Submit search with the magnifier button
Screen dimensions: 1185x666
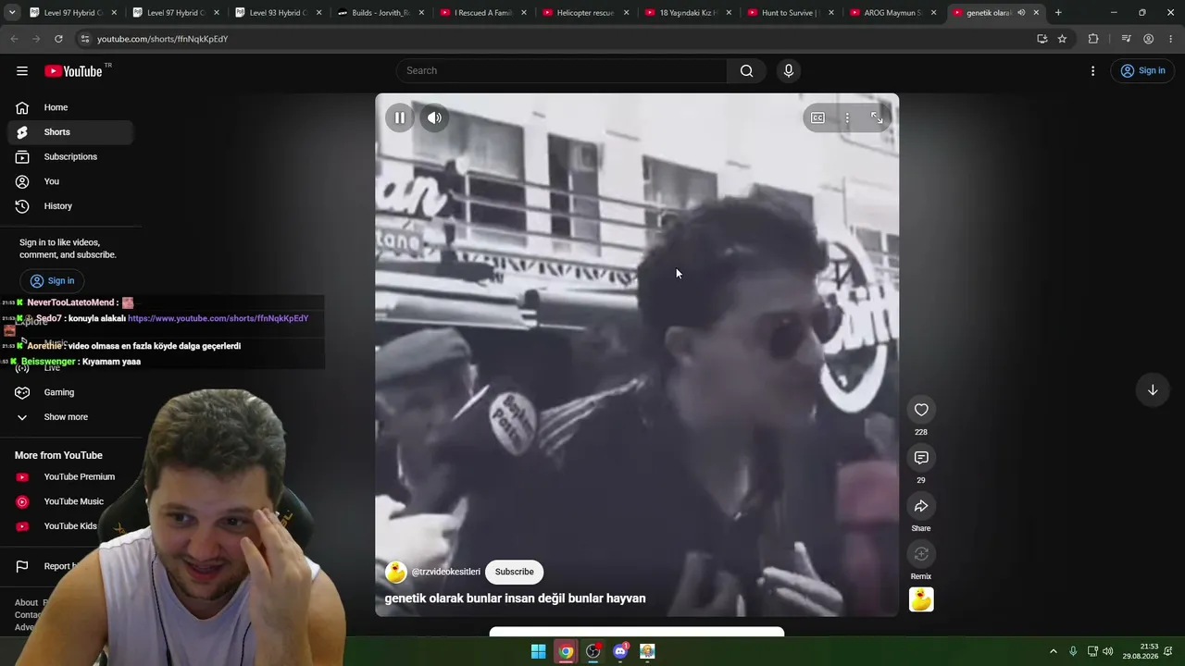(747, 71)
